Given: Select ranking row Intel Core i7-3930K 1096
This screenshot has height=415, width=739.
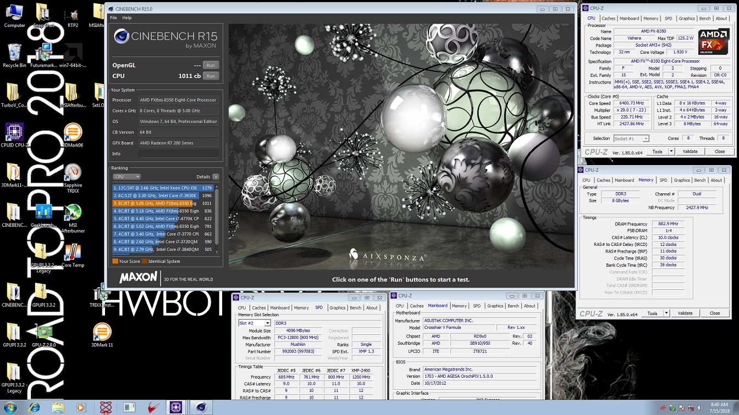Looking at the screenshot, I should tap(163, 195).
